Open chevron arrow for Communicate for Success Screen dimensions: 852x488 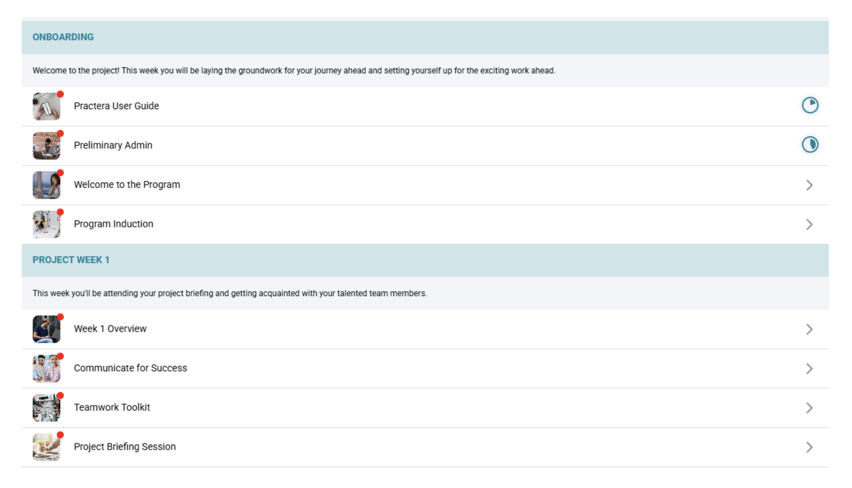click(x=809, y=369)
